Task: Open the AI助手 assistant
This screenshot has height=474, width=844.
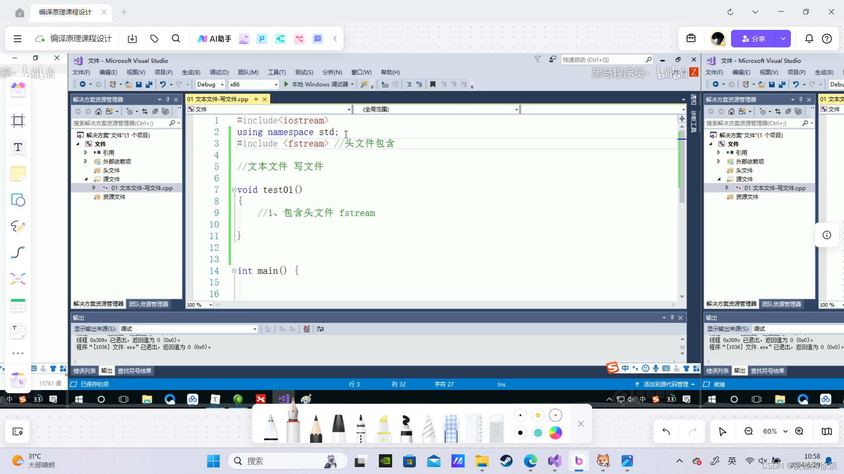Action: pos(214,39)
